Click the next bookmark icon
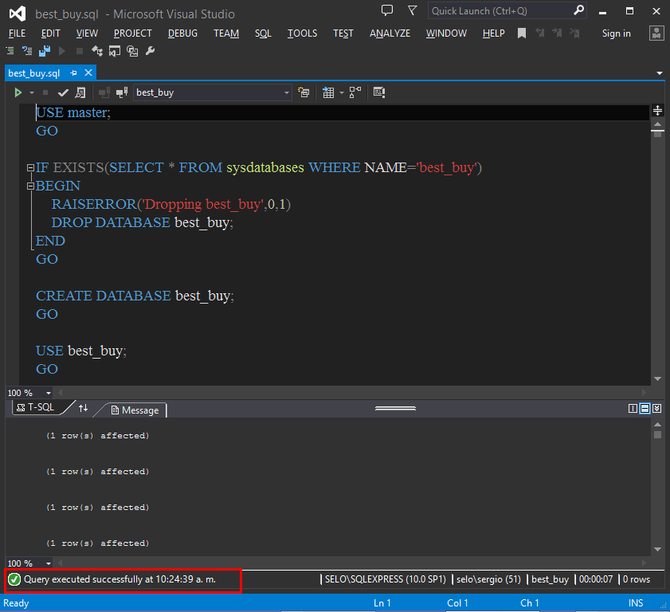Viewport: 670px width, 612px height. (x=557, y=33)
